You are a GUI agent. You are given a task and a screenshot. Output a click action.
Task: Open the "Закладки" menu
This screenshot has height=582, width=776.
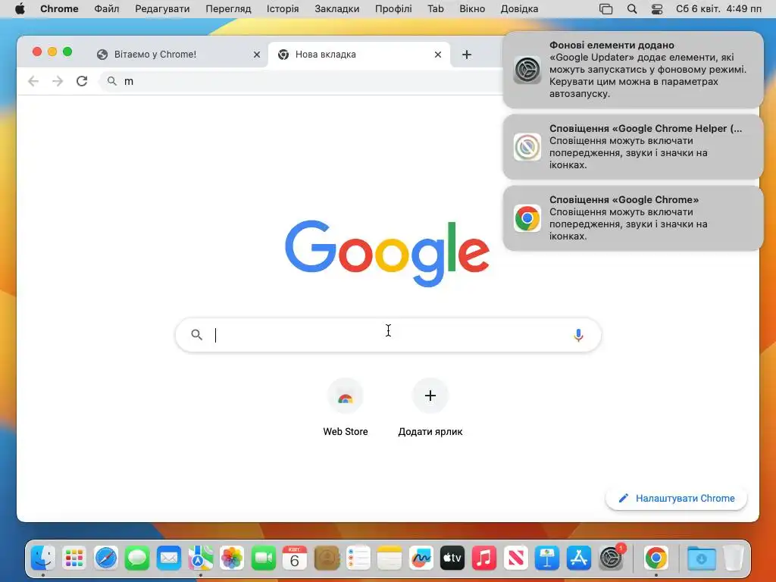point(337,9)
